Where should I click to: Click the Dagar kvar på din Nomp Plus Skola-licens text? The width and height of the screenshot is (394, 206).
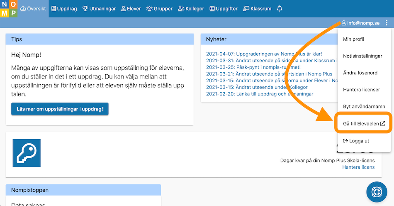(327, 160)
